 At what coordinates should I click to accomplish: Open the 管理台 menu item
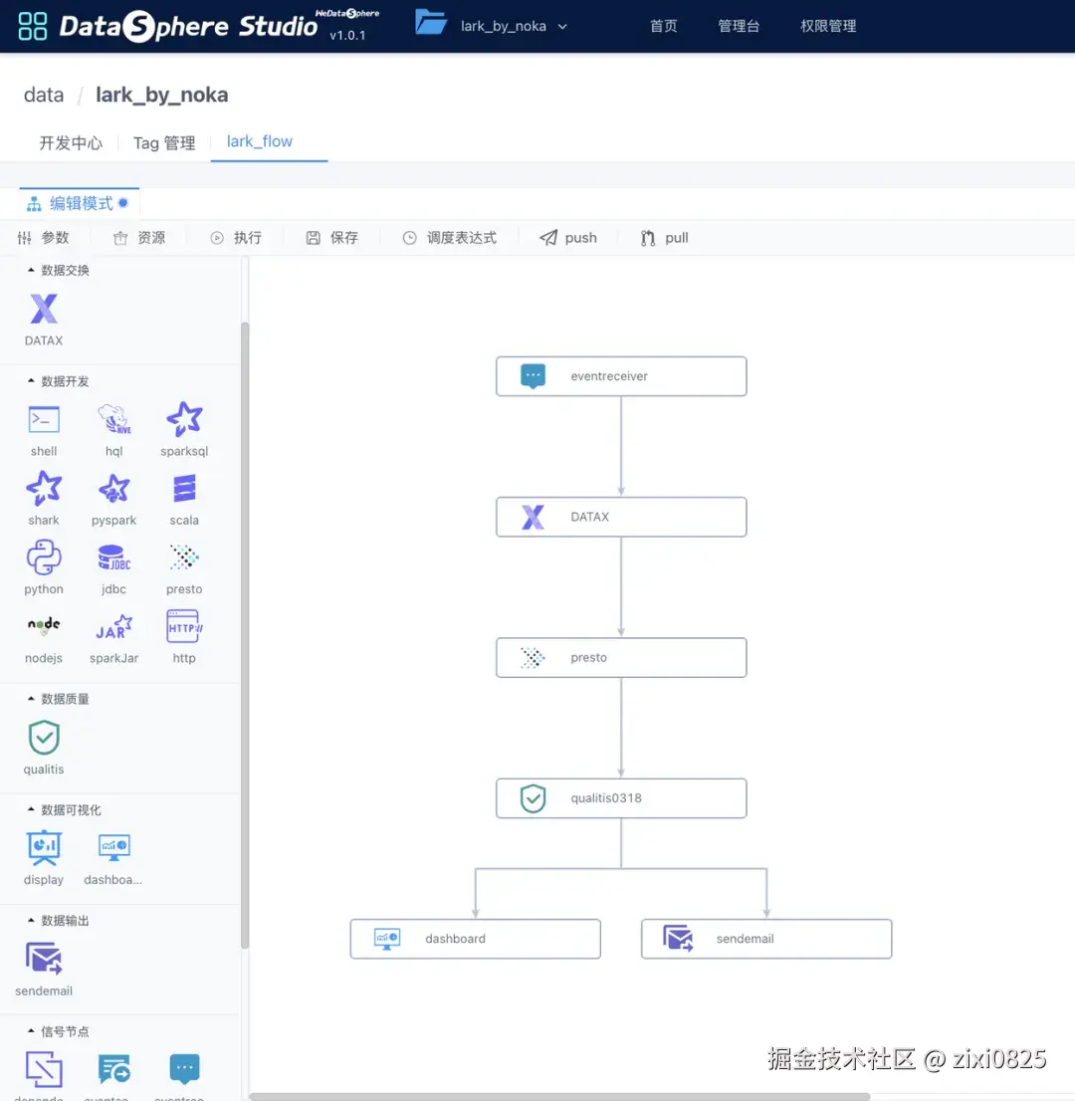pos(739,26)
